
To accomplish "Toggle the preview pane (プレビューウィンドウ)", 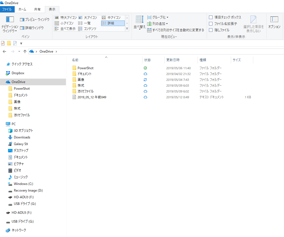I will click(34, 20).
